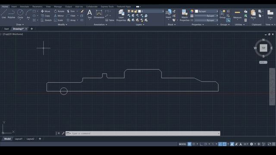The width and height of the screenshot is (276, 155).
Task: Expand the Utilities panel
Action: 240,25
